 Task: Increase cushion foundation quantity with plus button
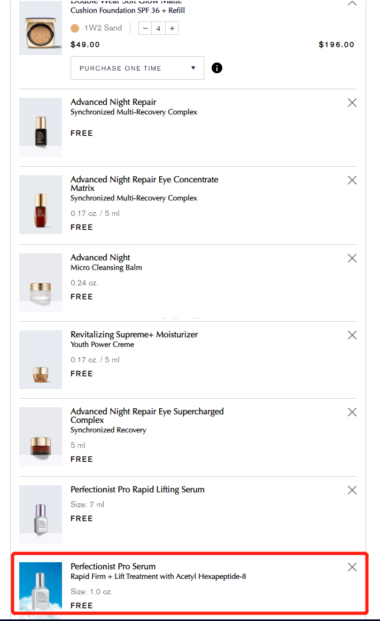(x=172, y=28)
